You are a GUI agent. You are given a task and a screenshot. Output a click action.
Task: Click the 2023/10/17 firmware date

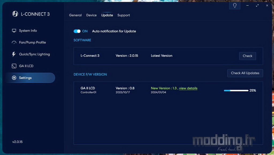pyautogui.click(x=123, y=92)
